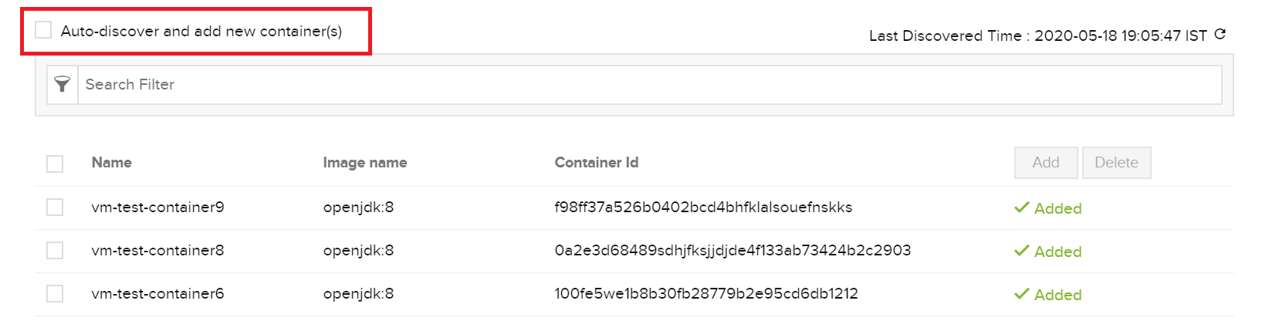The image size is (1269, 321).
Task: Select the vm-test-container9 name
Action: coord(157,208)
